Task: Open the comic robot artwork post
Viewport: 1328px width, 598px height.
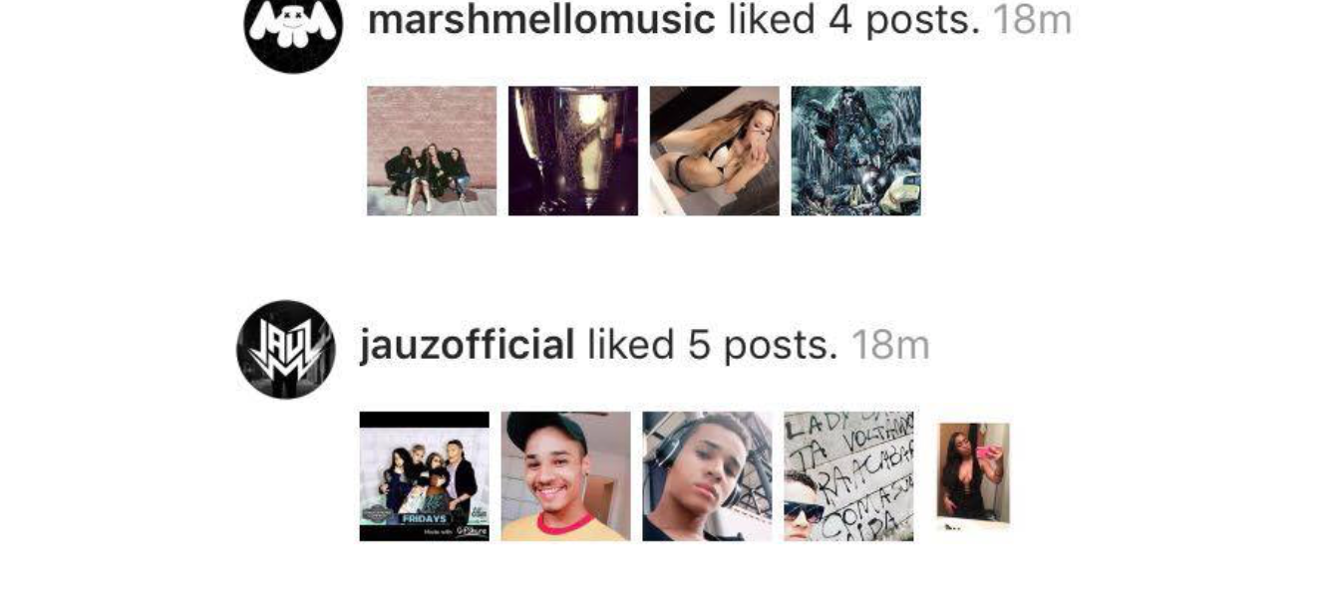Action: pyautogui.click(x=856, y=150)
